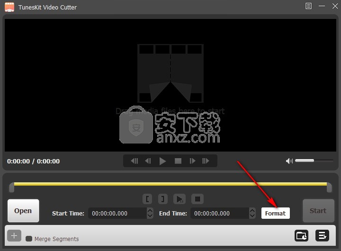Click the Start button

click(318, 211)
